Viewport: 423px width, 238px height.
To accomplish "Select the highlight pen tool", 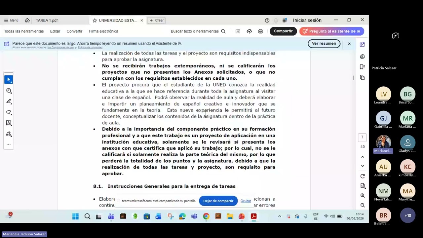I will (x=9, y=101).
